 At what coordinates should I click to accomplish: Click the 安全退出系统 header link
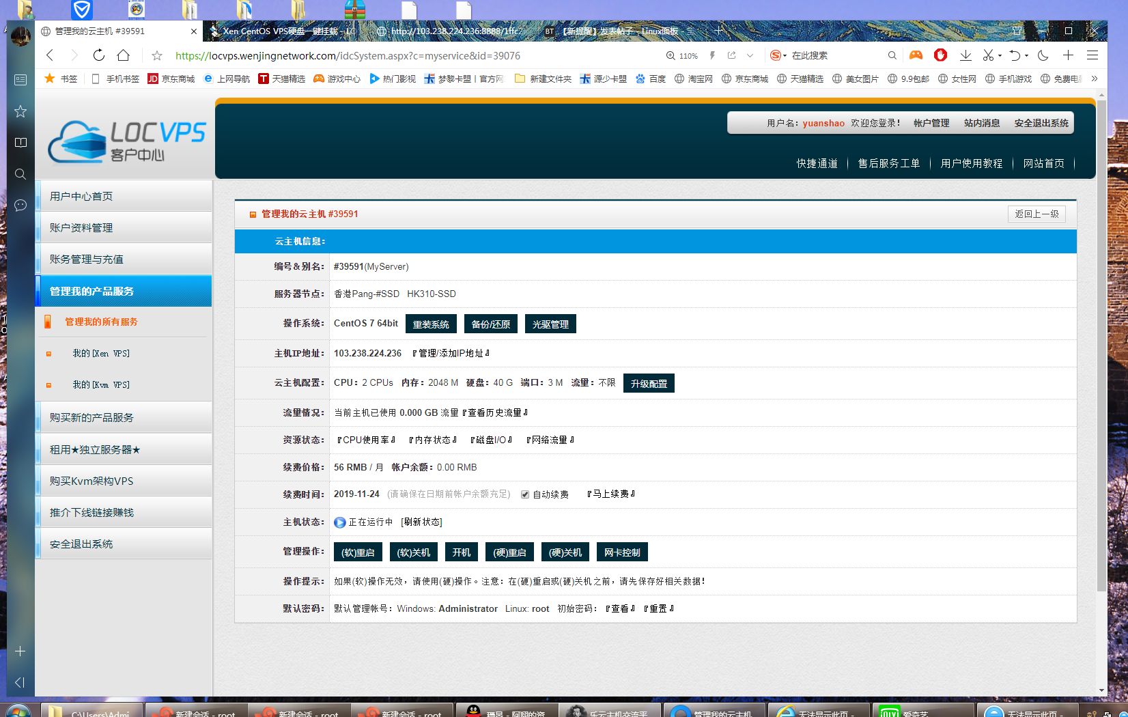click(x=1041, y=123)
